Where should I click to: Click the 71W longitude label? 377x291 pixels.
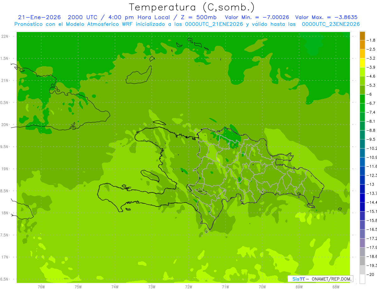pyautogui.click(x=225, y=287)
